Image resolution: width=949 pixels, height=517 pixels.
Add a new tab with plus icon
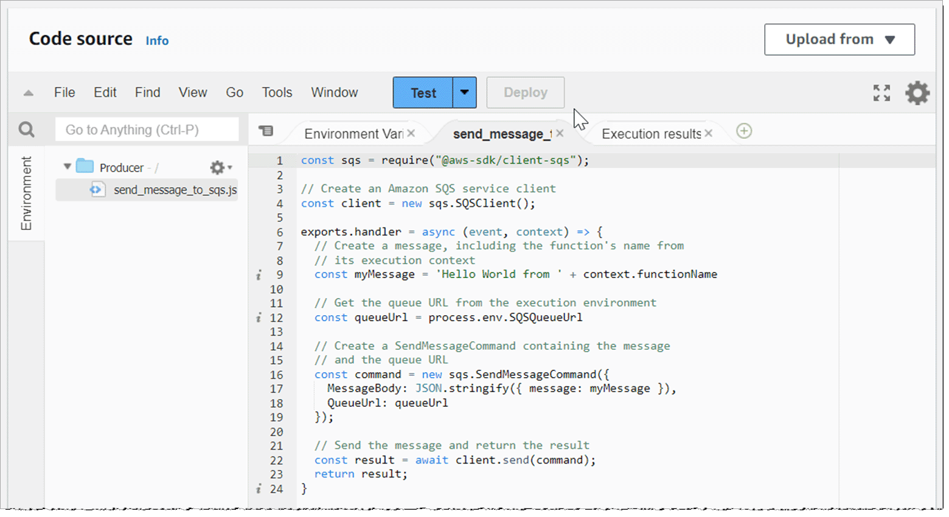coord(744,131)
